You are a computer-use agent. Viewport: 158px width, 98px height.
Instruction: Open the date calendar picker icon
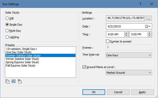148,26
